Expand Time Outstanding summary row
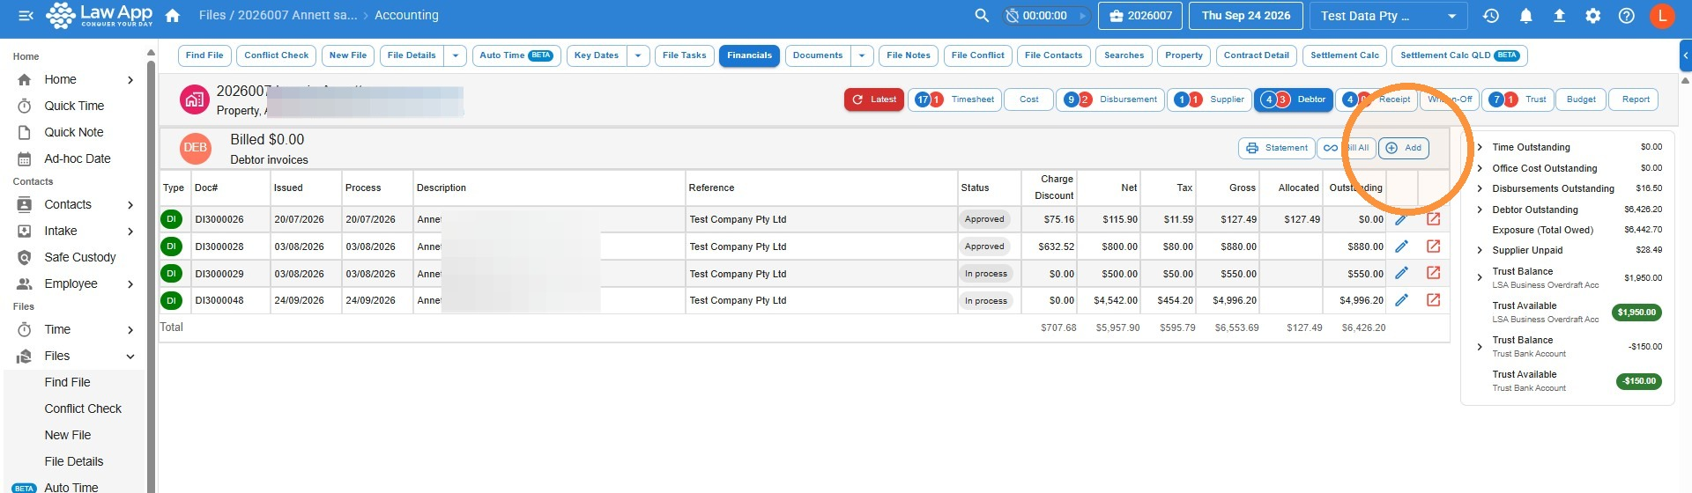 point(1480,147)
